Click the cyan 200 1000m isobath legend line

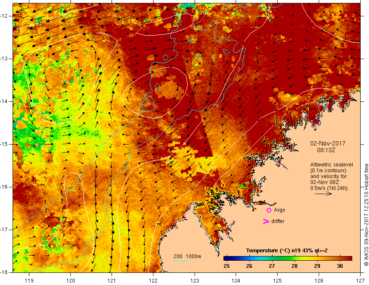(x=180, y=261)
